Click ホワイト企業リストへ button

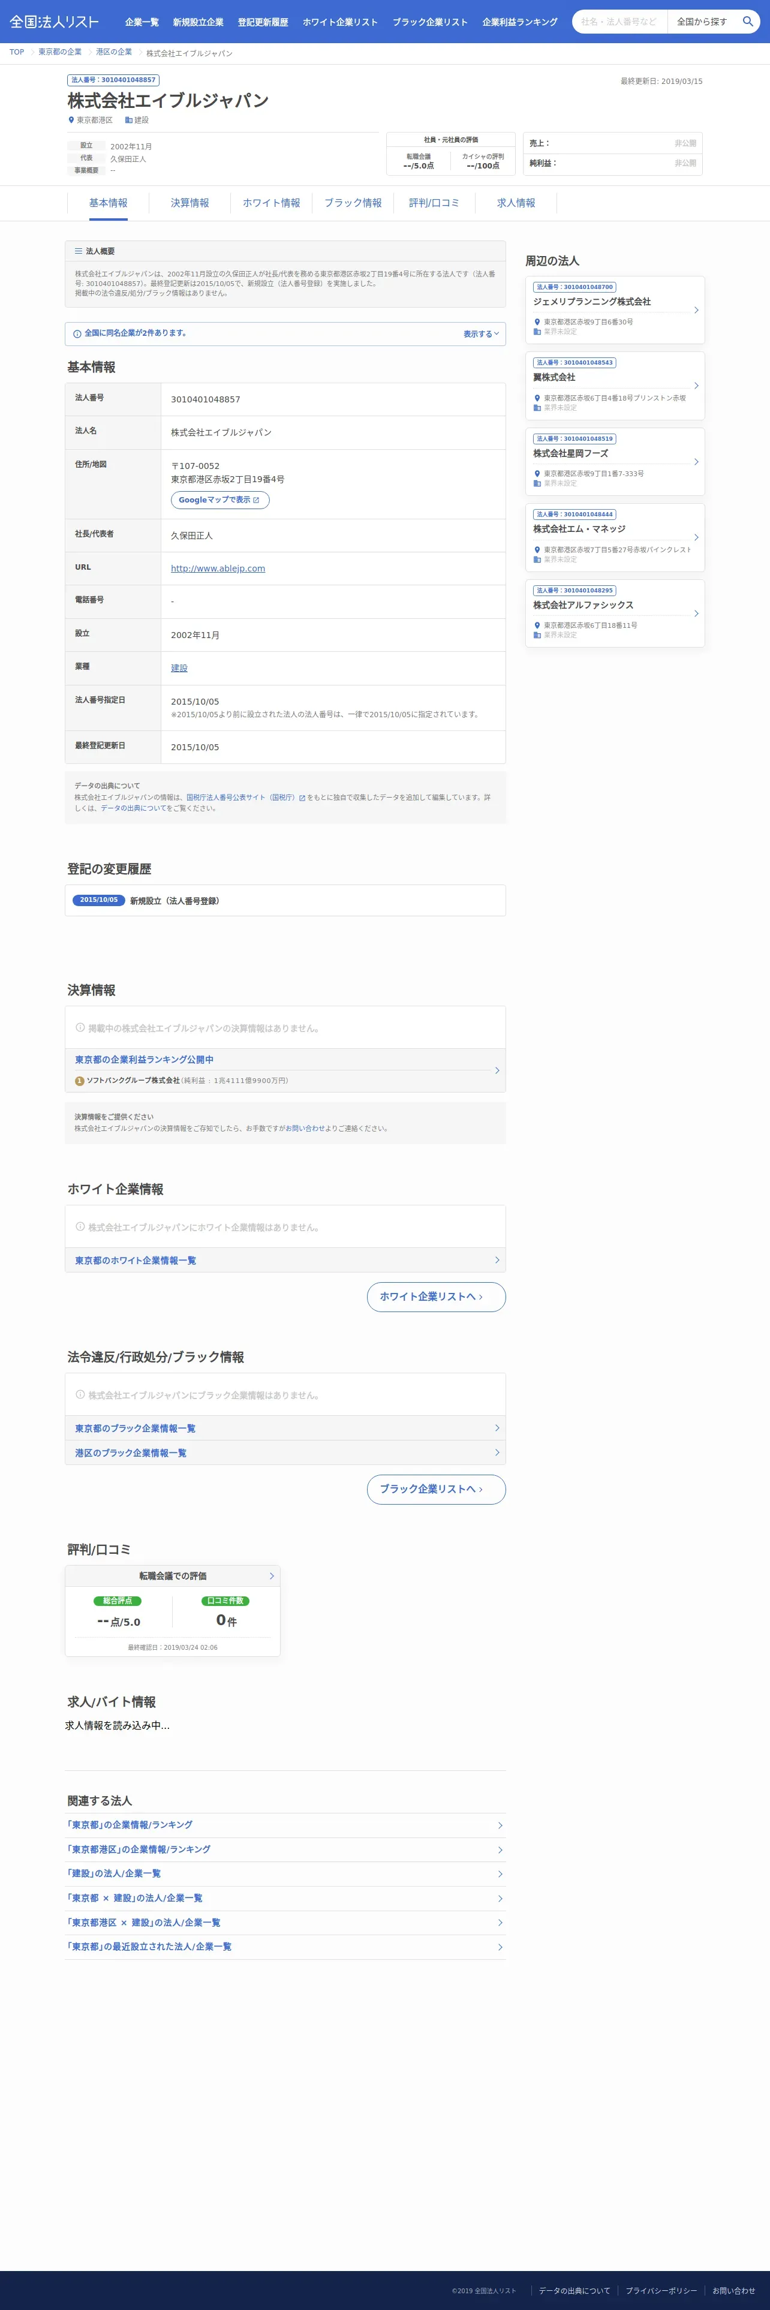[x=437, y=1297]
